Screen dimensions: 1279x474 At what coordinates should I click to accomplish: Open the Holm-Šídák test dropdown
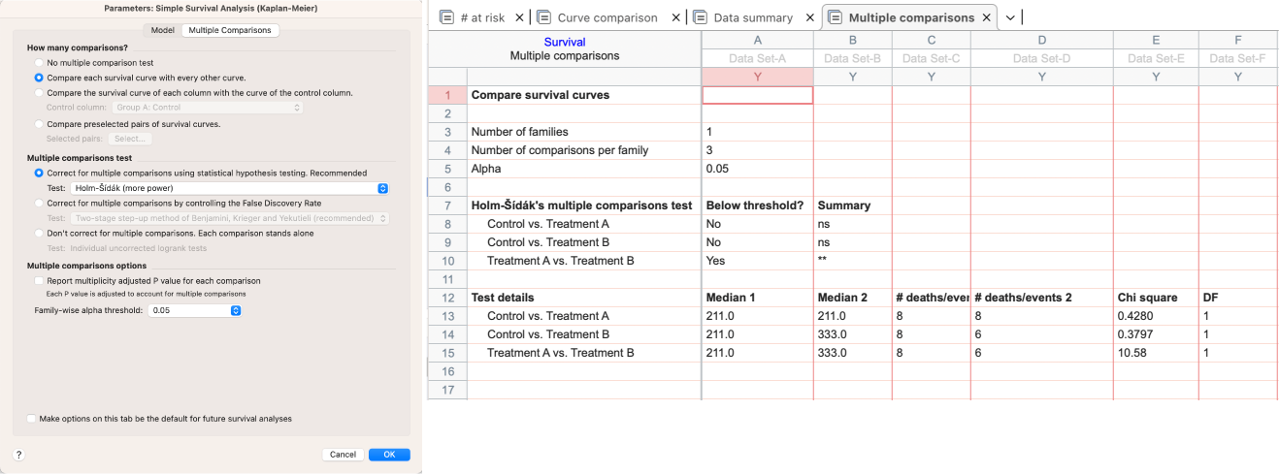point(230,188)
